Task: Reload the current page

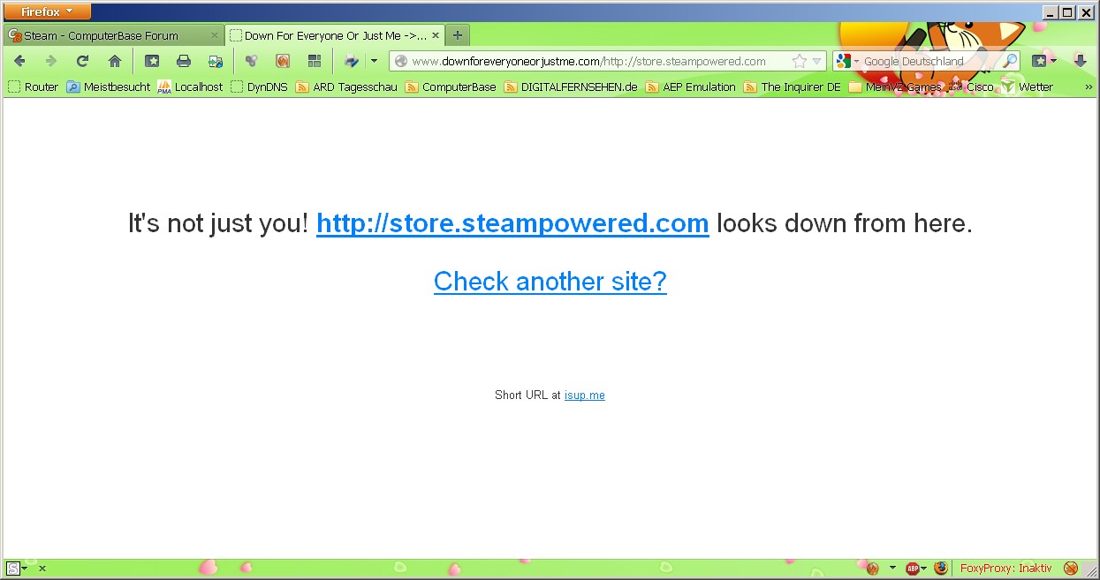Action: click(x=82, y=61)
